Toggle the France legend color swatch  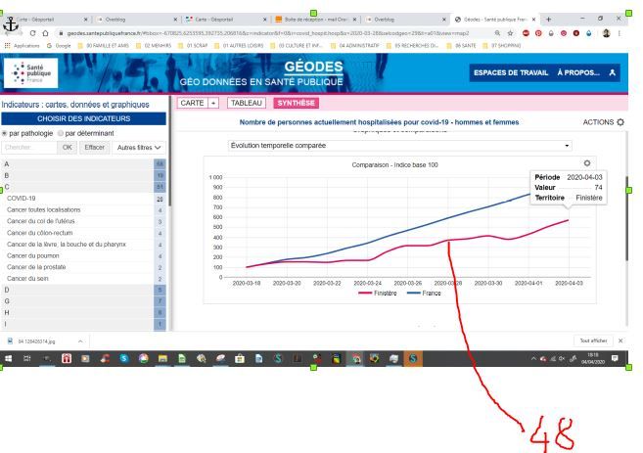(413, 294)
